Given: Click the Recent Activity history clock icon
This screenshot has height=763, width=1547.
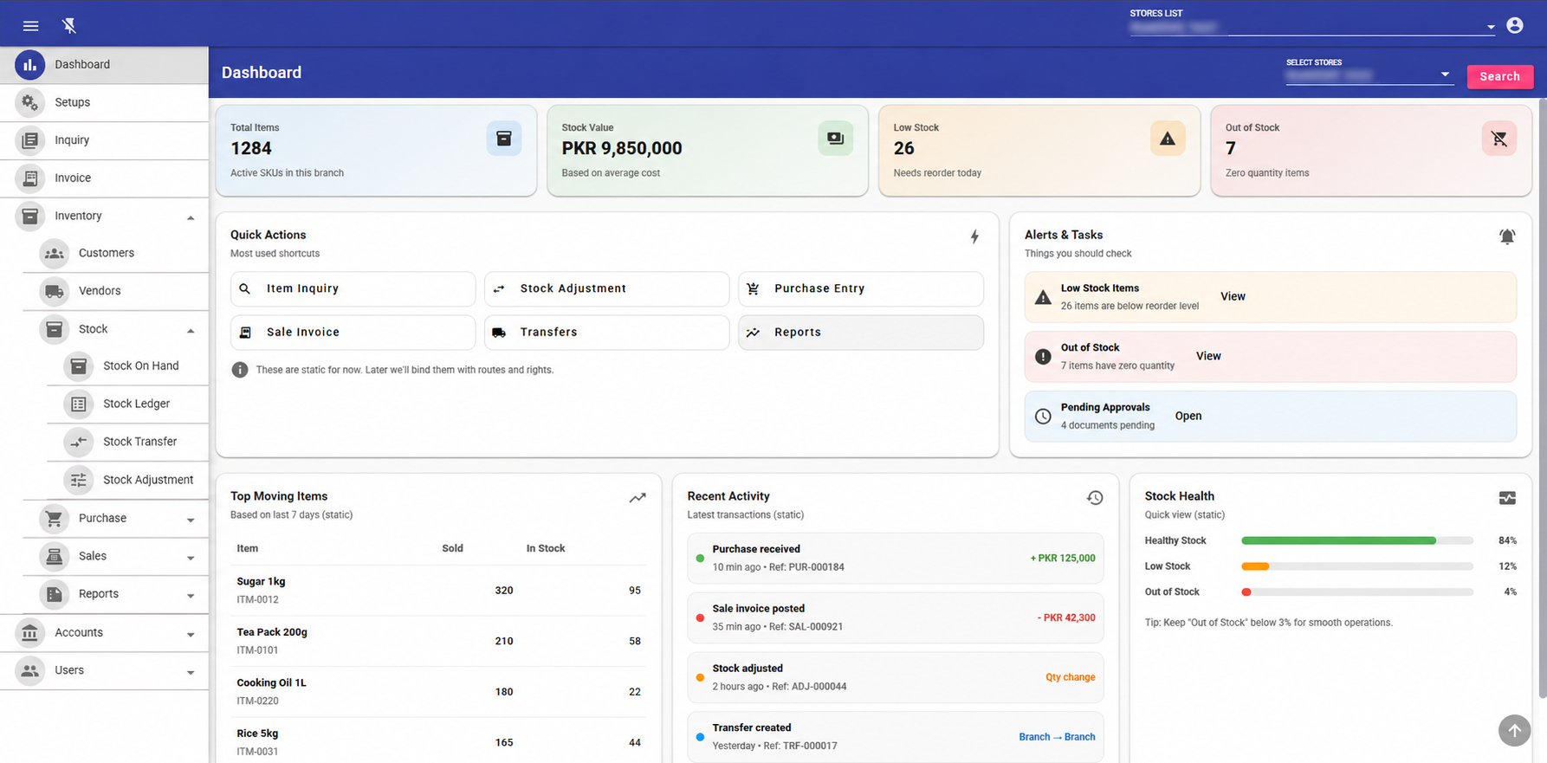Looking at the screenshot, I should (x=1095, y=498).
